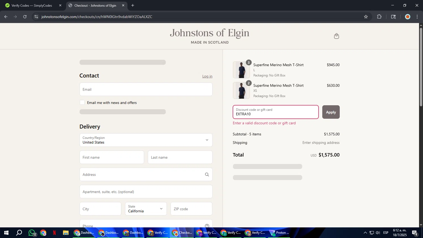Click the phone field help question icon
The width and height of the screenshot is (423, 238).
pos(207,226)
